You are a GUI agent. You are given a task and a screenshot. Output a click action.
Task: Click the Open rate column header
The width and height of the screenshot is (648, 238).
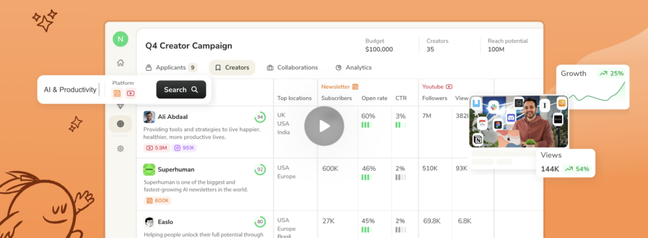pyautogui.click(x=375, y=98)
